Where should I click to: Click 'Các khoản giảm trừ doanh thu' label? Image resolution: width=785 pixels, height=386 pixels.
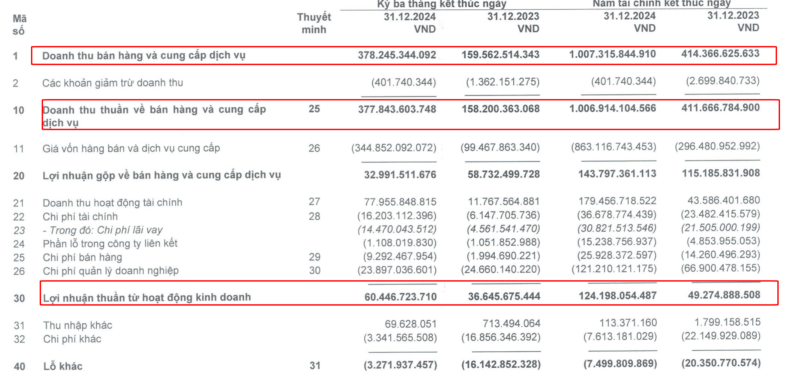[x=112, y=83]
